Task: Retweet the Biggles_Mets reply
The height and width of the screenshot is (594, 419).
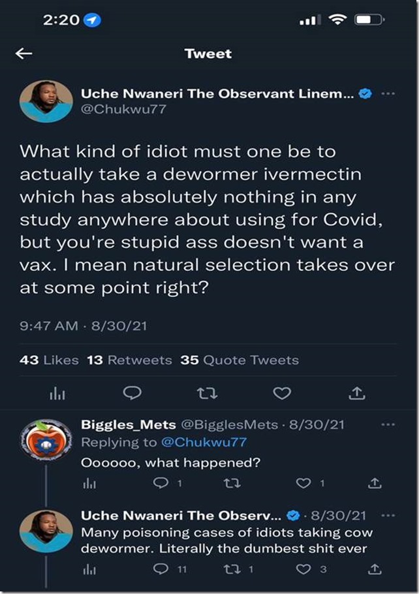Action: (230, 484)
